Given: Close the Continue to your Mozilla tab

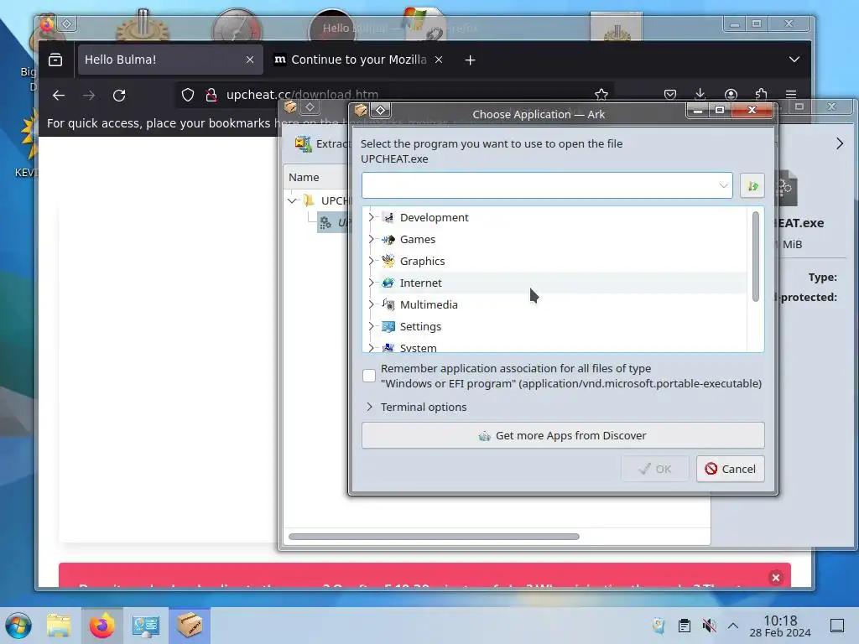Looking at the screenshot, I should tap(439, 60).
